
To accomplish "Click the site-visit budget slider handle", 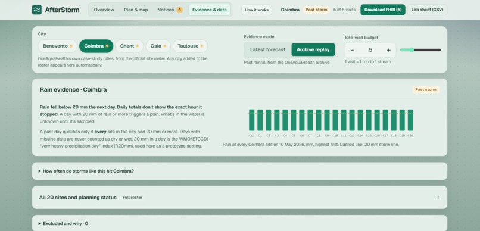I will [x=412, y=50].
